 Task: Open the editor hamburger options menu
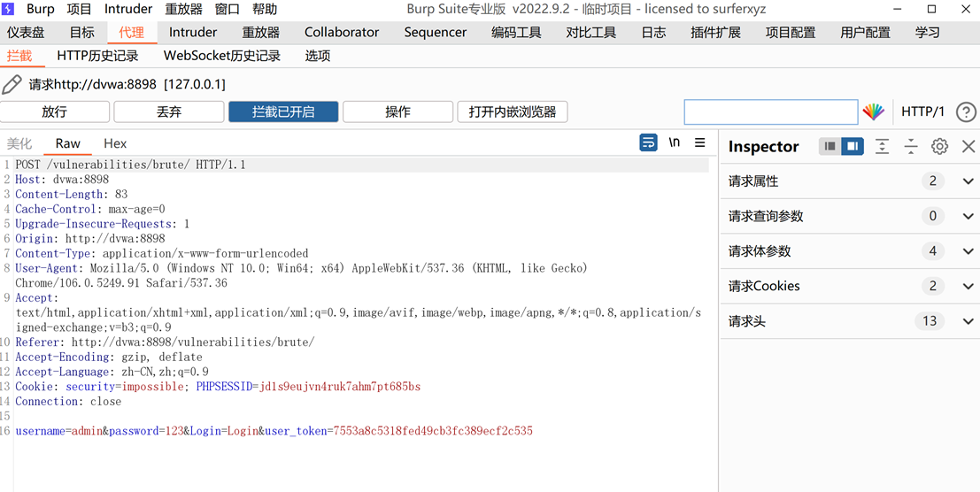click(x=700, y=142)
